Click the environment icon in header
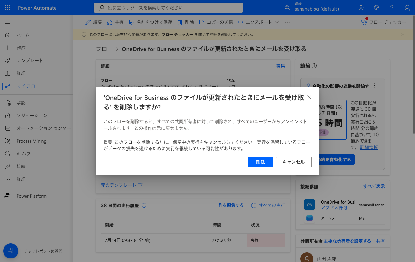Screen dimensions: 415x262 pyautogui.click(x=287, y=8)
